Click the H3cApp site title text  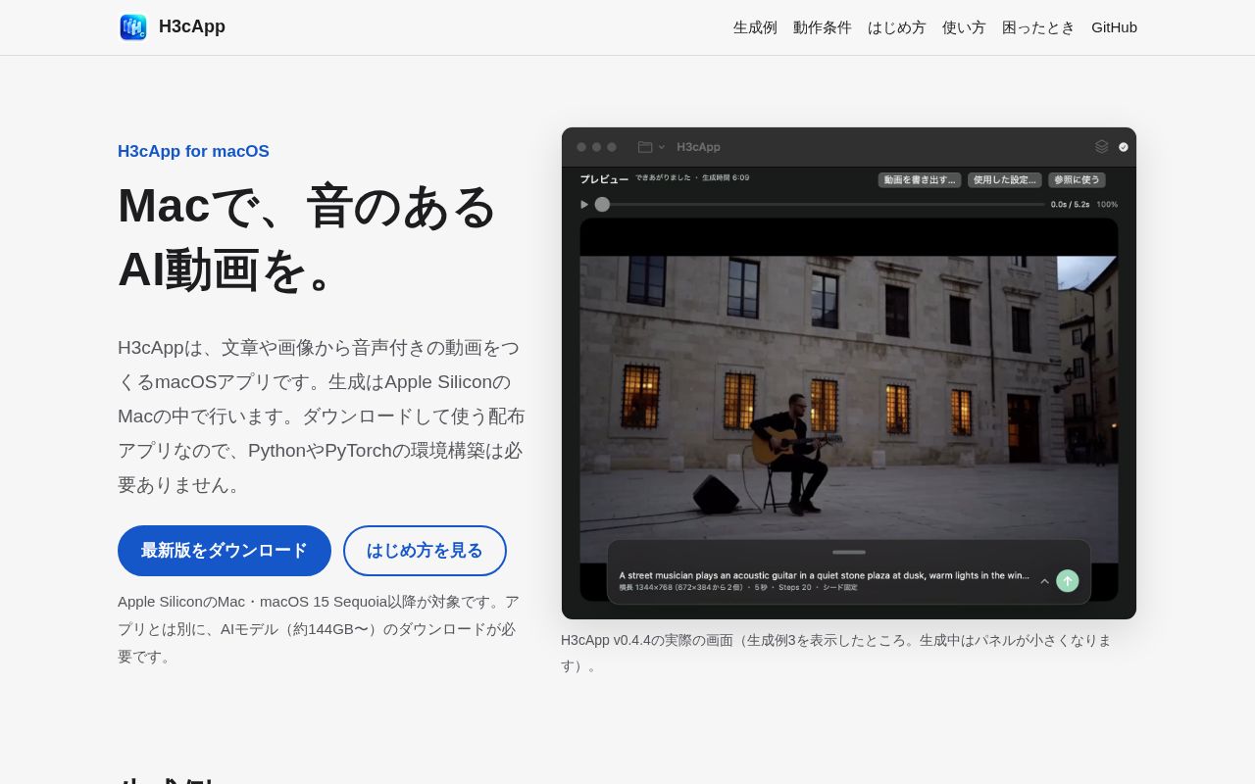192,27
